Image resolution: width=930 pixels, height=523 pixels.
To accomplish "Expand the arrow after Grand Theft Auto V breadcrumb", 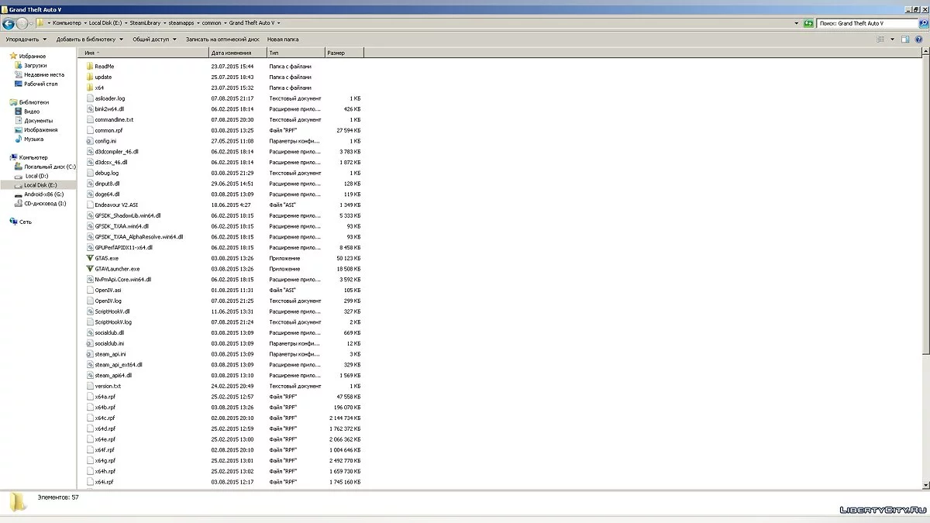I will pyautogui.click(x=277, y=23).
